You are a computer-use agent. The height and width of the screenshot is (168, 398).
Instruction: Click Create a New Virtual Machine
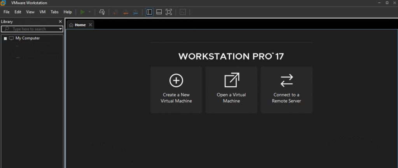(x=176, y=90)
